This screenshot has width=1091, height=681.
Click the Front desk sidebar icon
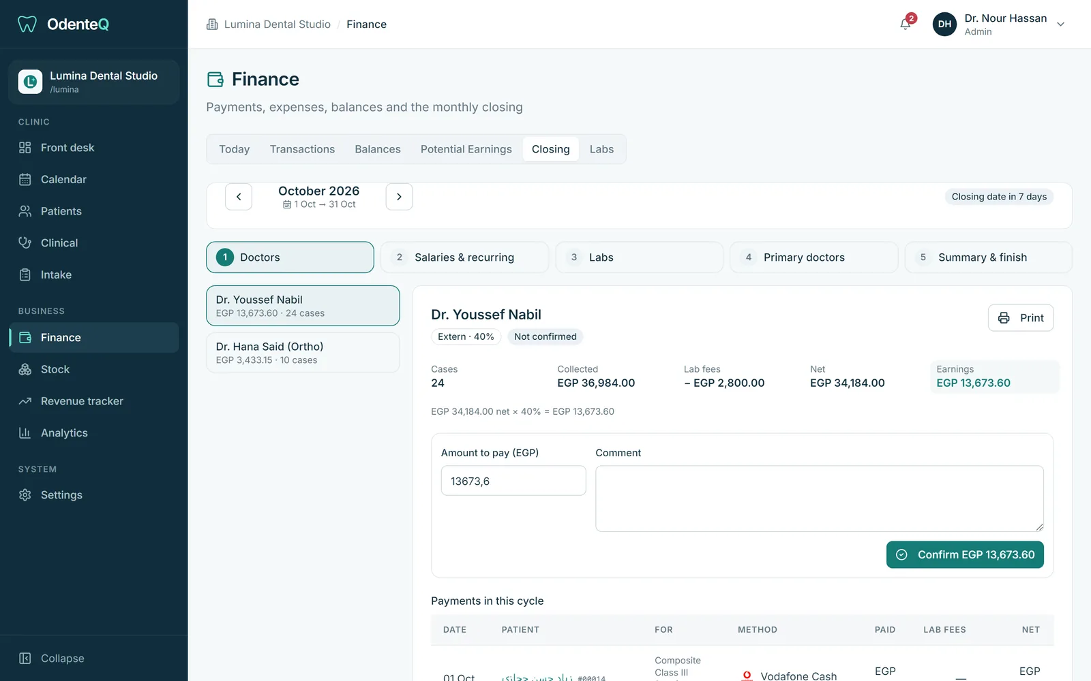pos(25,148)
